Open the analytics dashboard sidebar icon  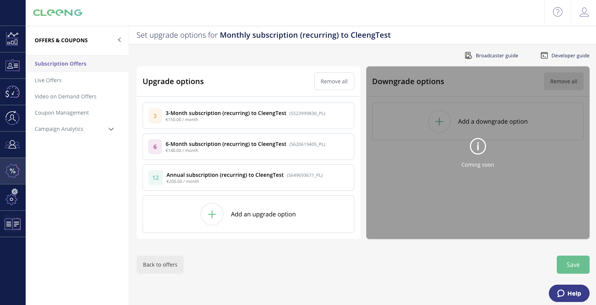(12, 39)
